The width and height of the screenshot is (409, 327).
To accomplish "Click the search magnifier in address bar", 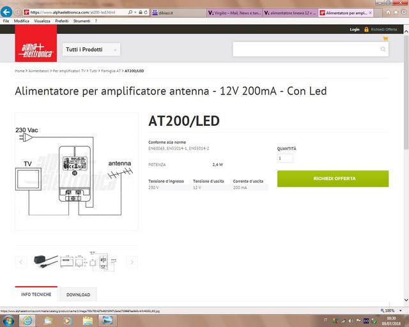I will (130, 12).
